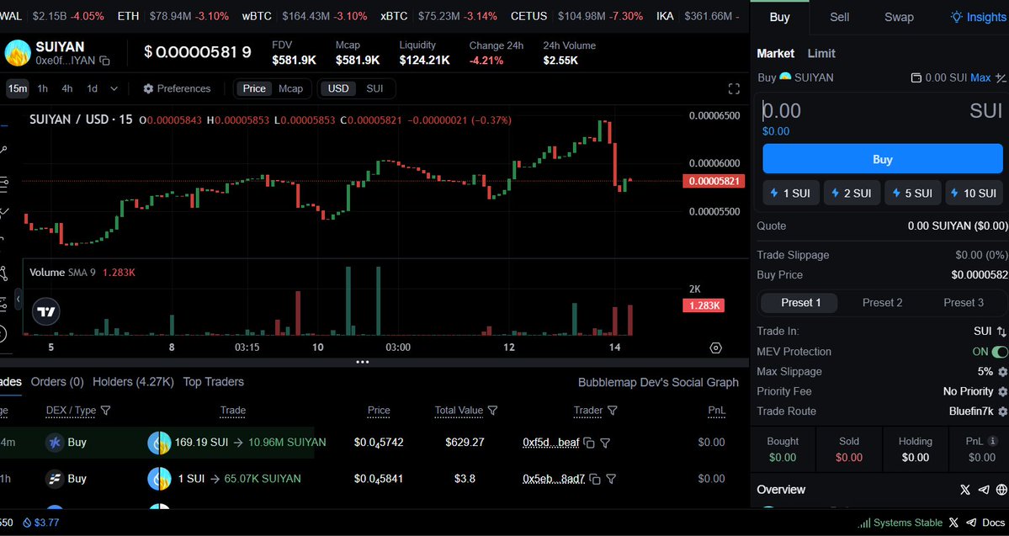Open Bubblemap Dev's Social Graph
The height and width of the screenshot is (536, 1009).
pyautogui.click(x=658, y=382)
